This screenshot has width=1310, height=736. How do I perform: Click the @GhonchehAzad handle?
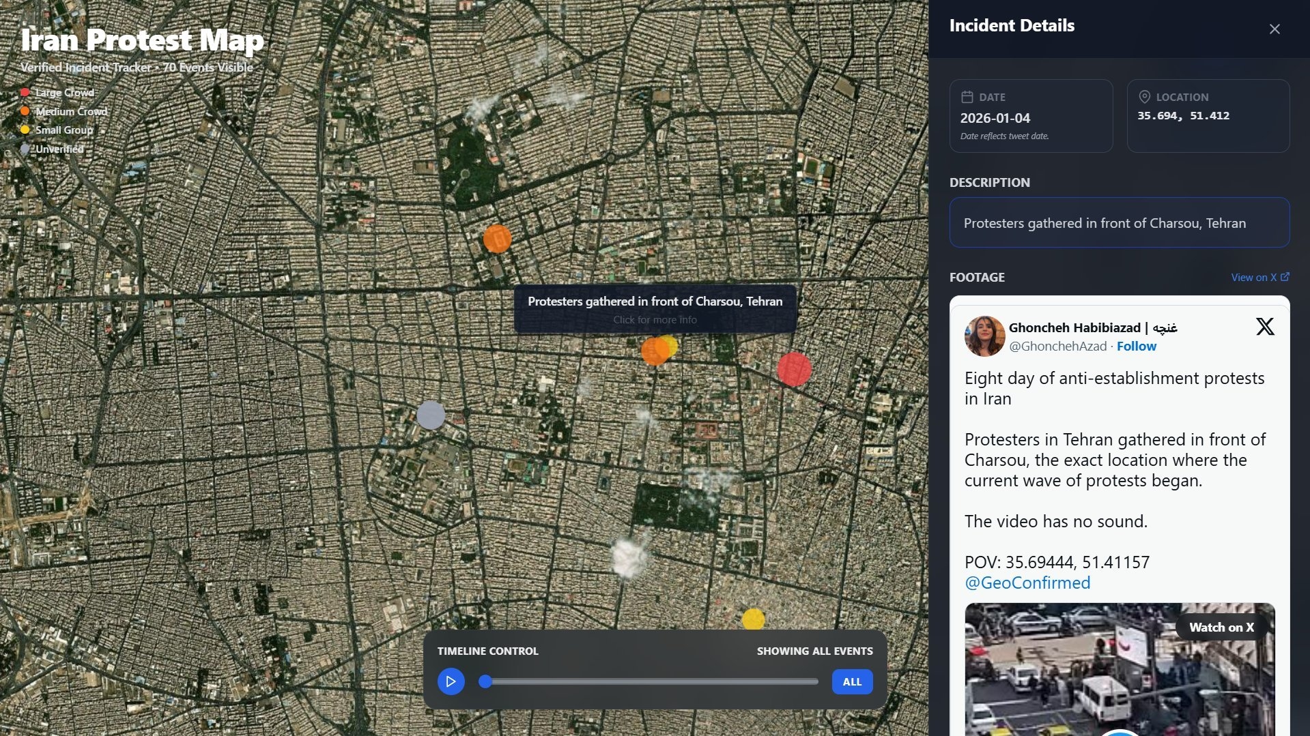coord(1057,346)
